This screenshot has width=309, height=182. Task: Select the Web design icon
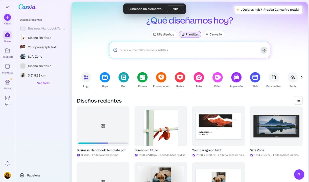coord(255,77)
